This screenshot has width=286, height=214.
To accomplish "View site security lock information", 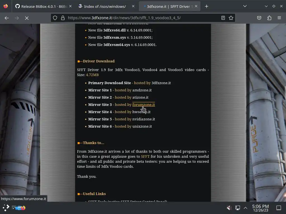I will 63,18.
